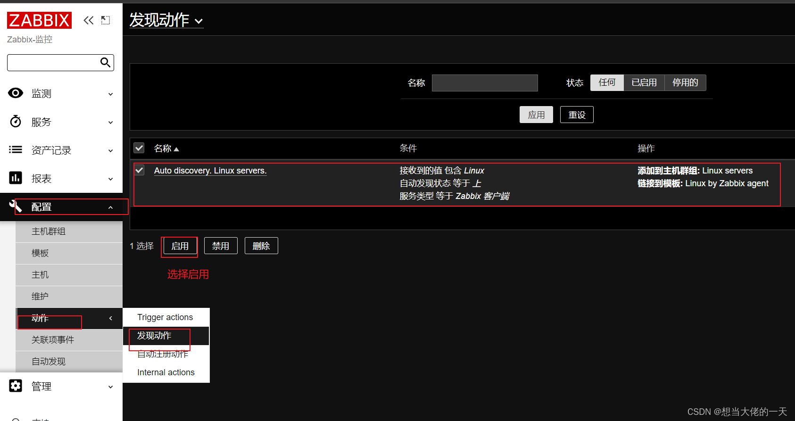Click the 条件 column header

tap(408, 148)
